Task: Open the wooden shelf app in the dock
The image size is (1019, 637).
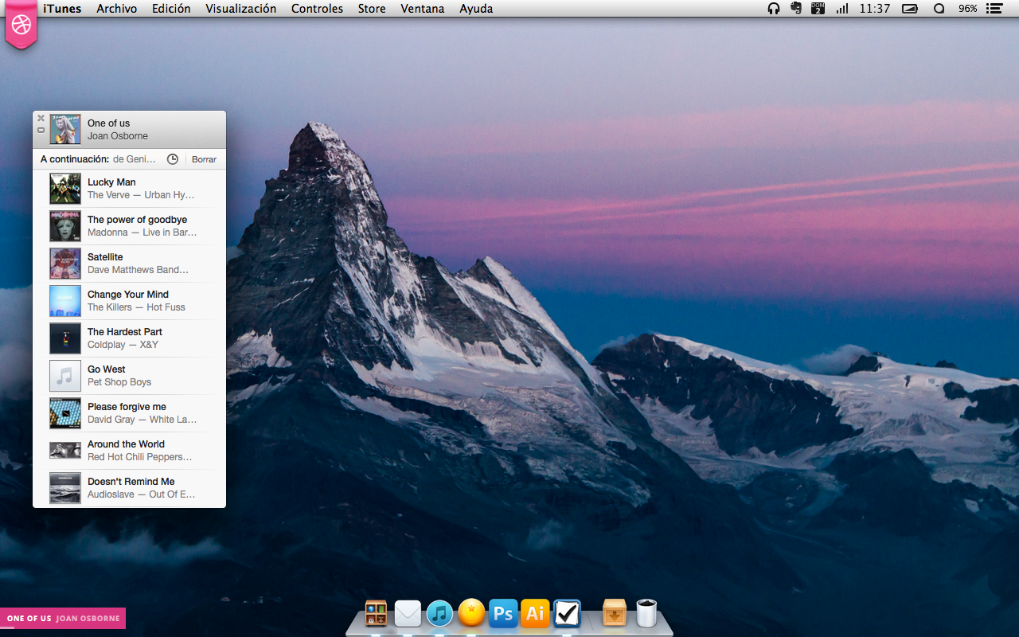Action: pyautogui.click(x=376, y=613)
